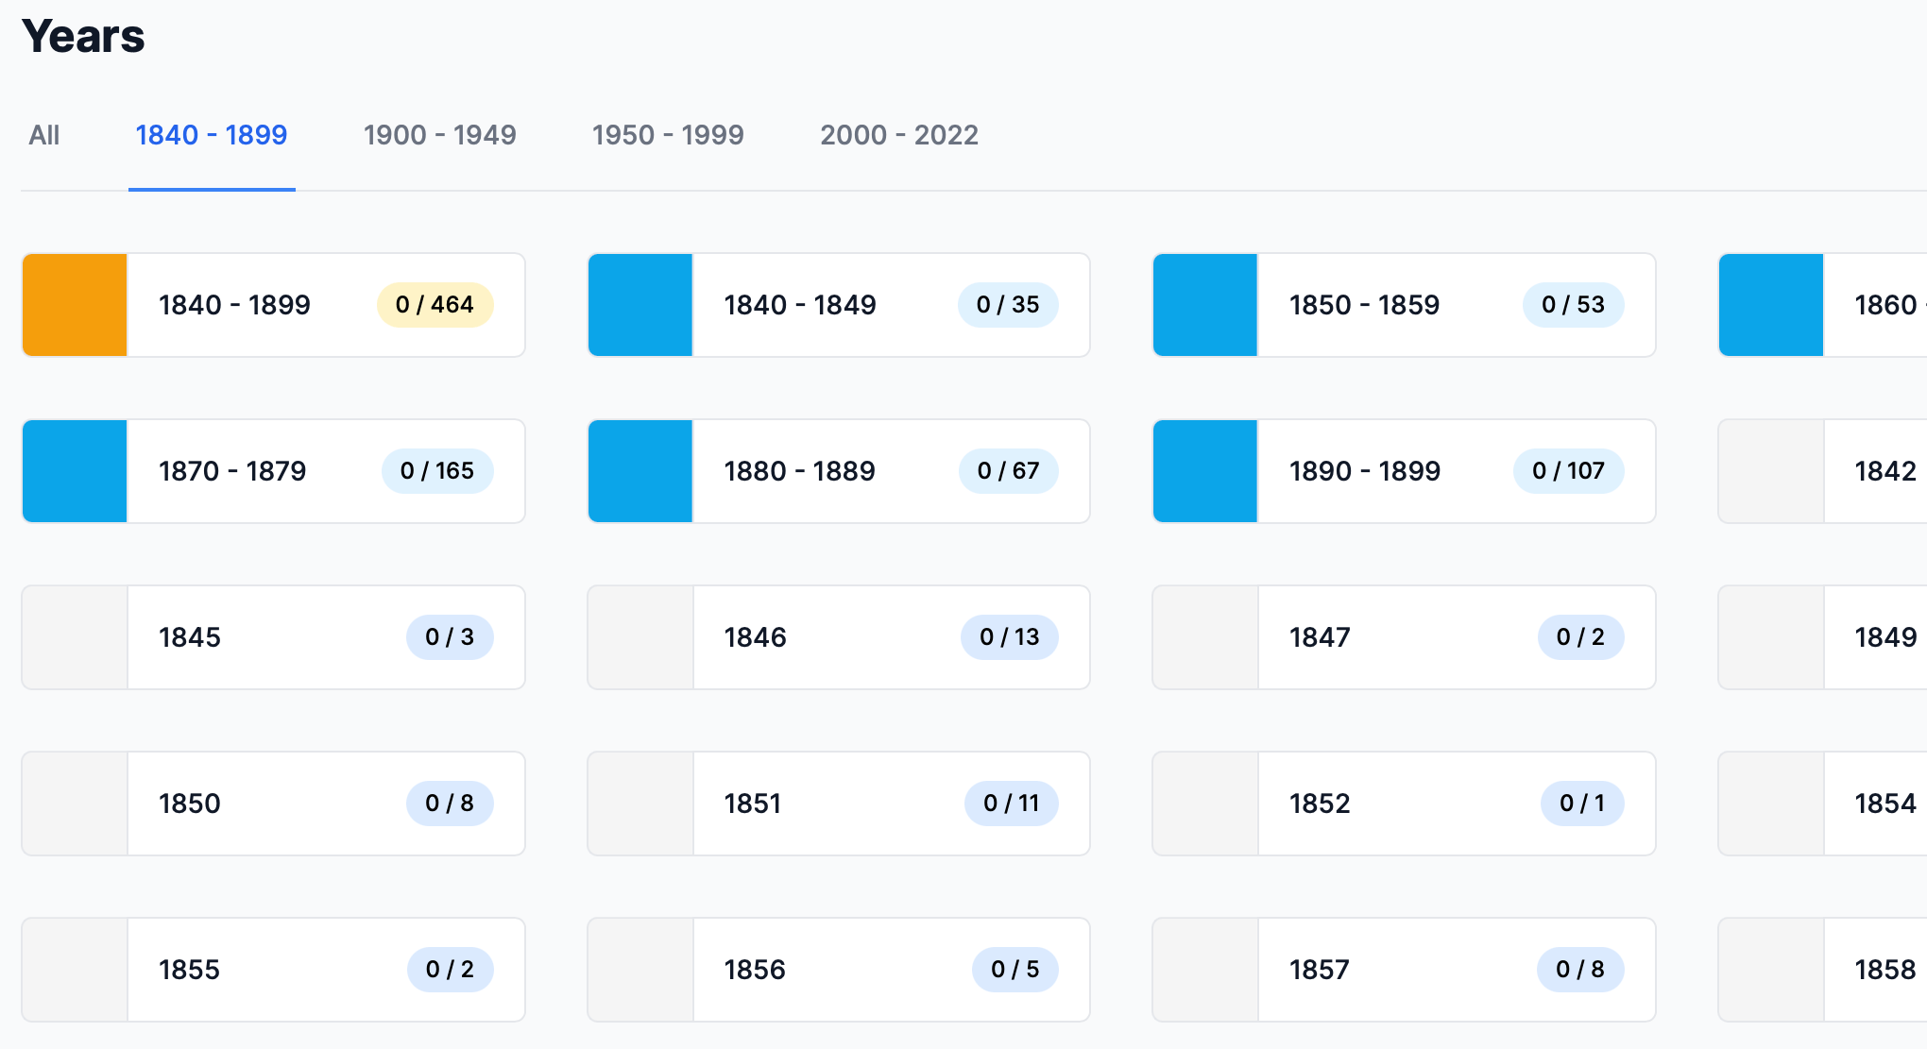Click the 0 / 165 count badge
The height and width of the screenshot is (1049, 1927).
(x=437, y=471)
